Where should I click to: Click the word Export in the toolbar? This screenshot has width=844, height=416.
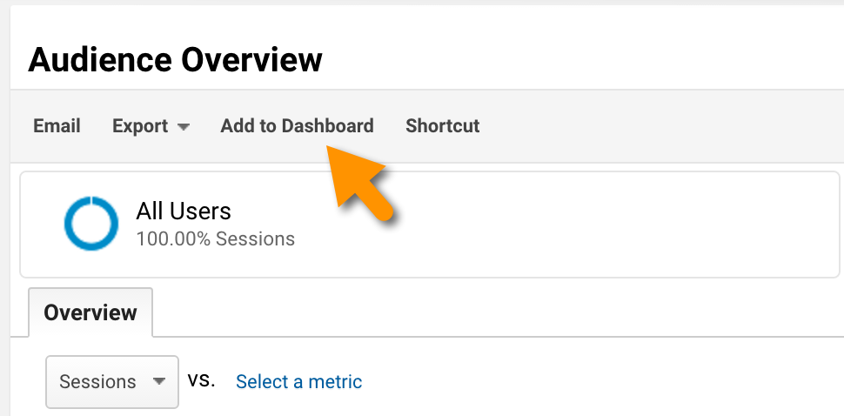(x=140, y=126)
